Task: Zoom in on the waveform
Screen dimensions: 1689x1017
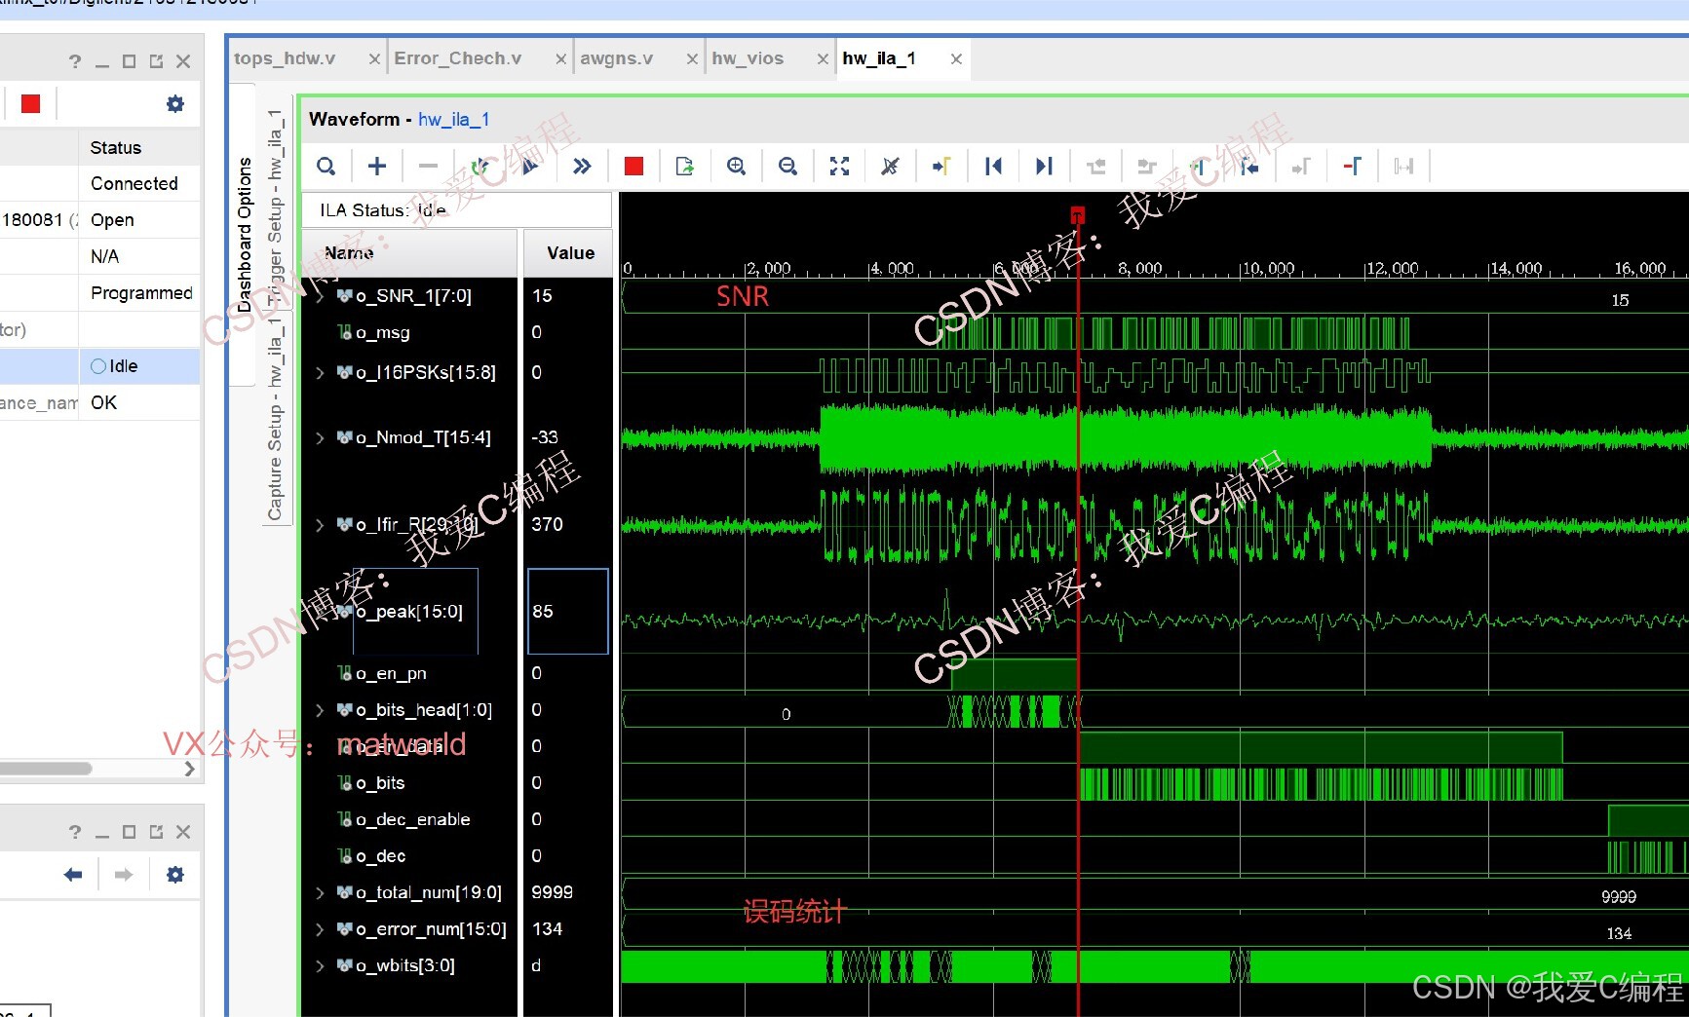Action: click(737, 167)
